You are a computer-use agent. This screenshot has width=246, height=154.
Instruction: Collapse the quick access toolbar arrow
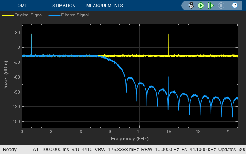(182, 5)
